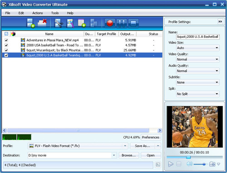The height and width of the screenshot is (173, 227).
Task: Toggle the select-all checkbox in header
Action: 6,34
